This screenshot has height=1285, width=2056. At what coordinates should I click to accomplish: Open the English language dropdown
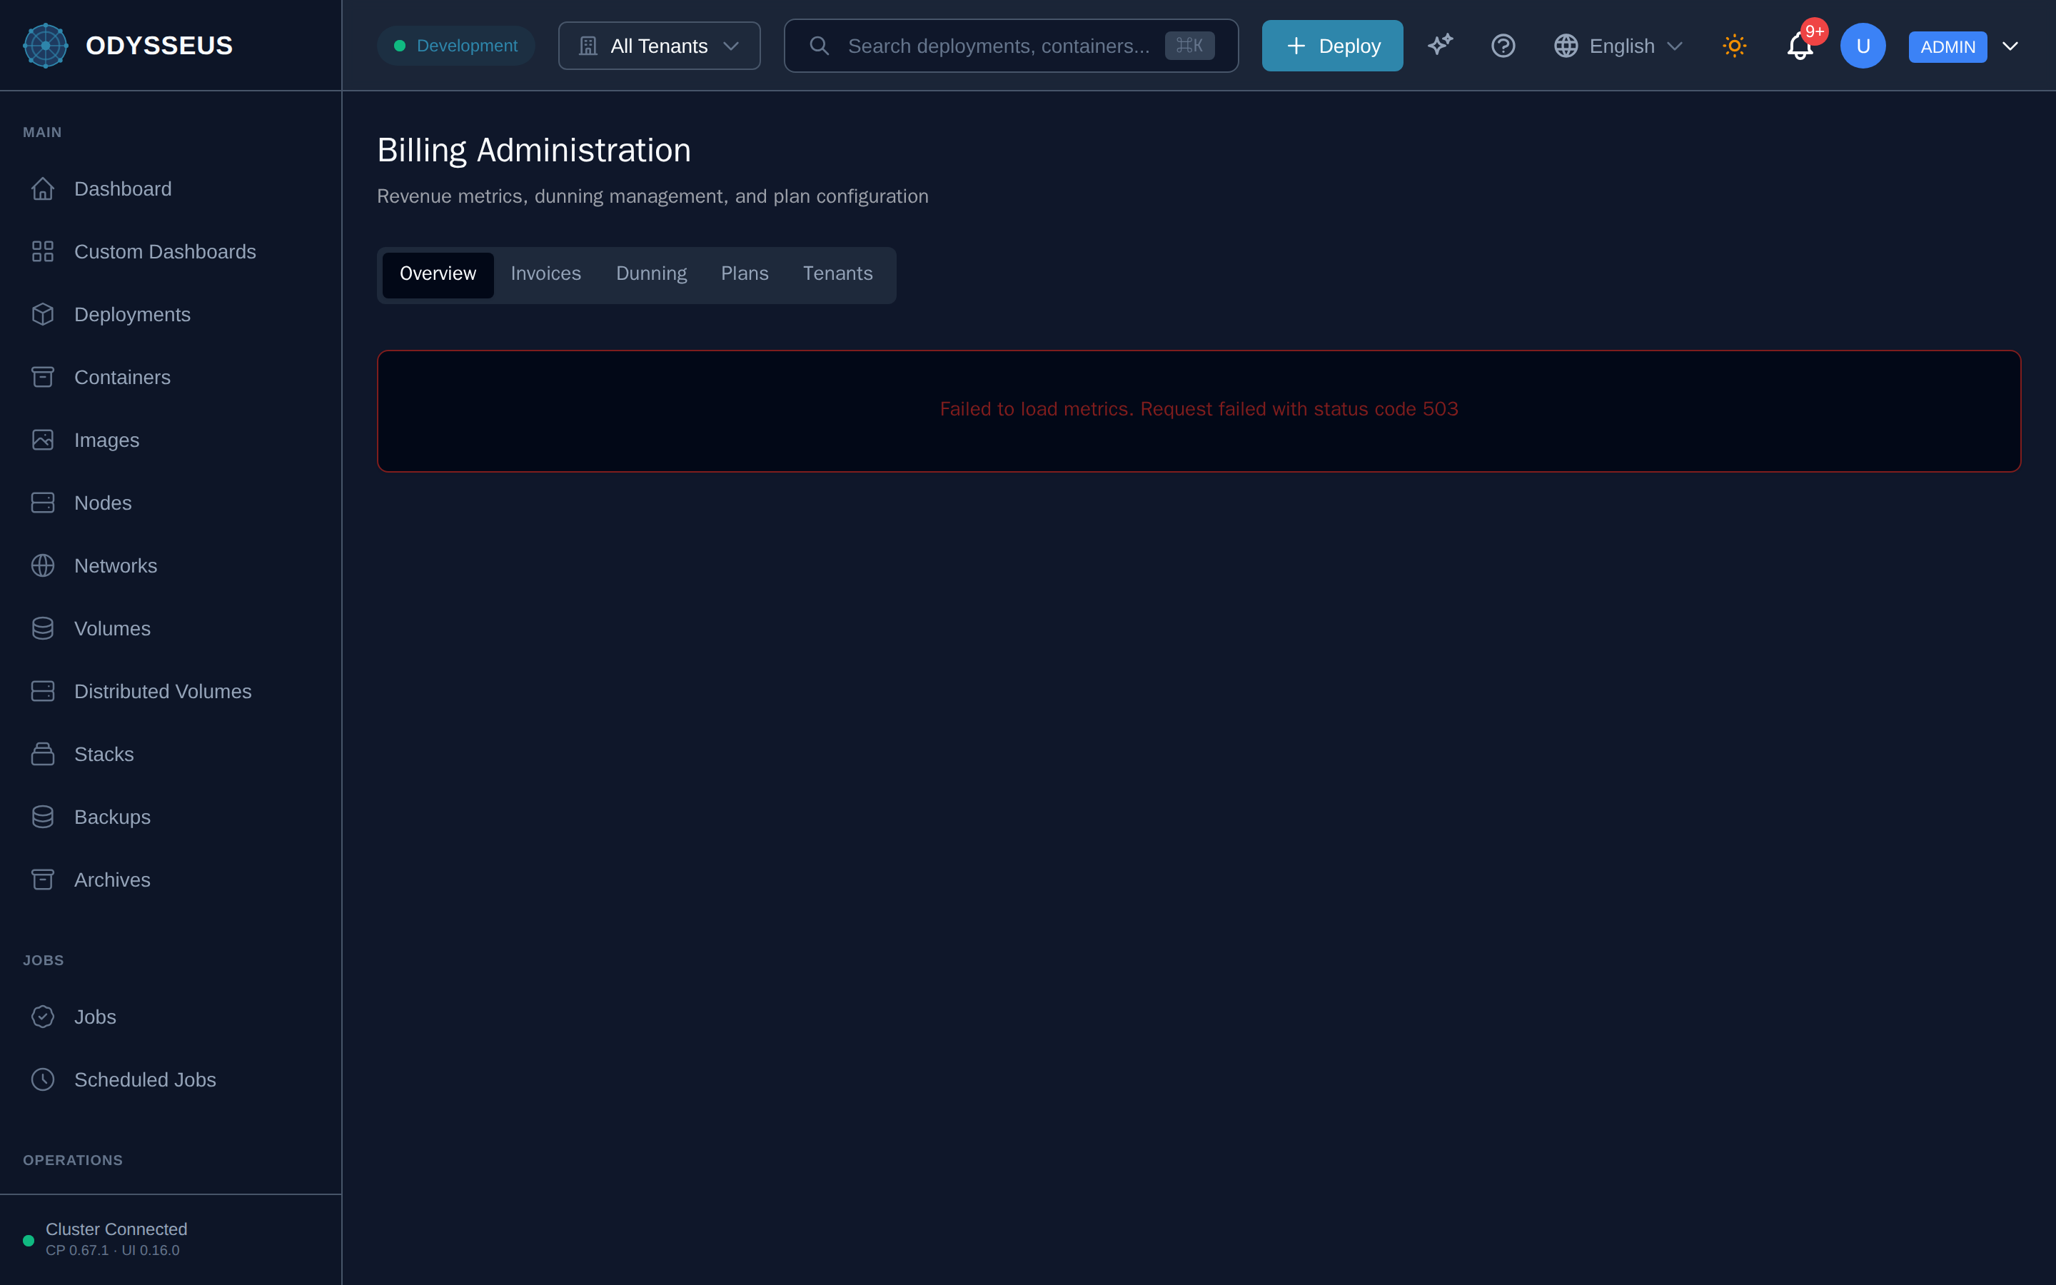click(1618, 46)
